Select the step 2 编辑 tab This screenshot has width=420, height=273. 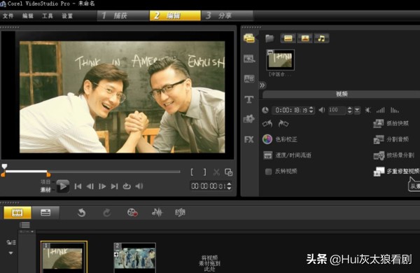pos(175,15)
